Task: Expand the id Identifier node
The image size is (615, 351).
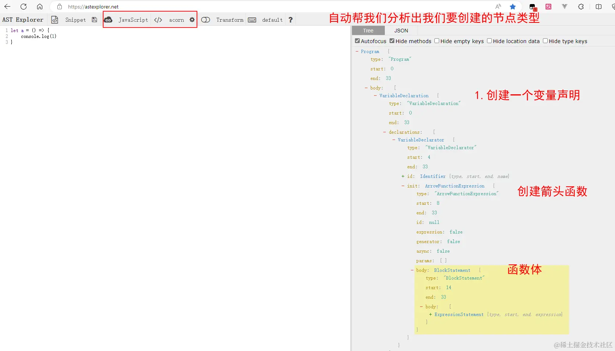Action: 403,176
